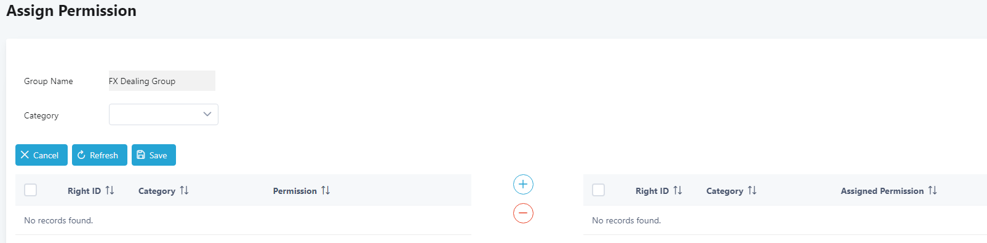Click the Assigned Permission column header
The image size is (987, 243).
[882, 191]
